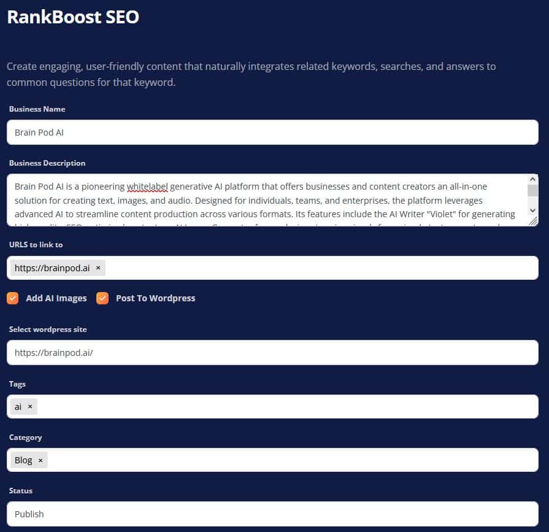Disable the Post To Wordpress checkbox
This screenshot has height=532, width=549.
(x=102, y=298)
